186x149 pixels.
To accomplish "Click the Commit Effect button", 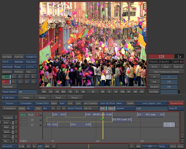I will click(42, 103).
